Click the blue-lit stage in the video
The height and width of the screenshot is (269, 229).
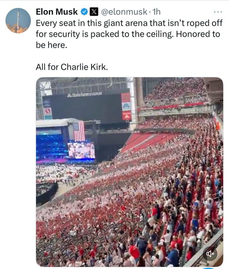click(x=50, y=147)
